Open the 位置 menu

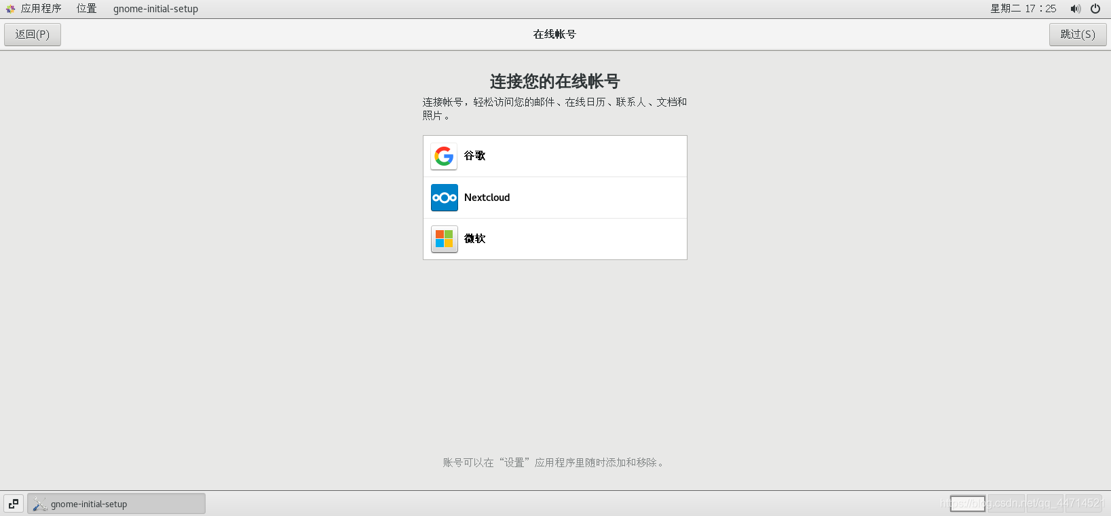pyautogui.click(x=86, y=9)
